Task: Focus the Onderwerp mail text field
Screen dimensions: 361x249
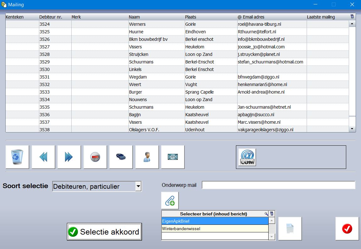Action: click(278, 185)
